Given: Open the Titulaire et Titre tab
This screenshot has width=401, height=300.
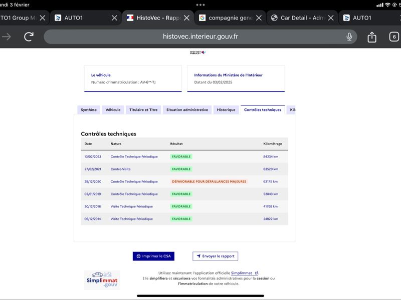Looking at the screenshot, I should tap(143, 109).
